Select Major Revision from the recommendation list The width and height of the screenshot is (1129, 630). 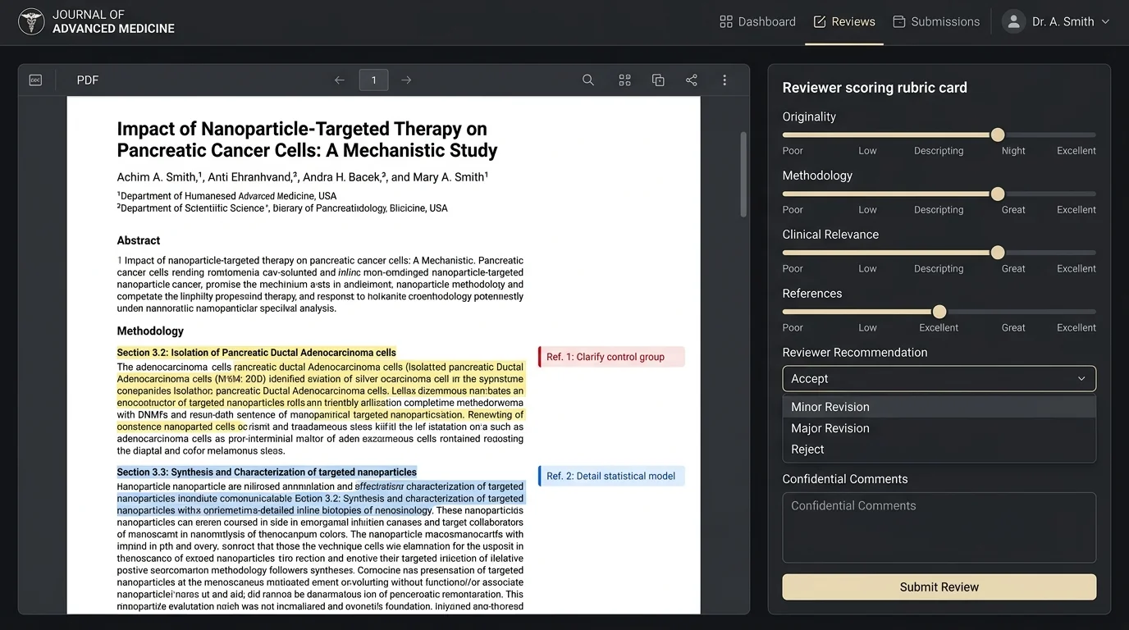pyautogui.click(x=939, y=428)
